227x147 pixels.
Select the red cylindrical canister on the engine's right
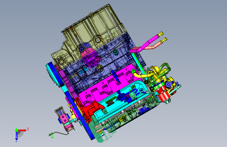(164, 96)
